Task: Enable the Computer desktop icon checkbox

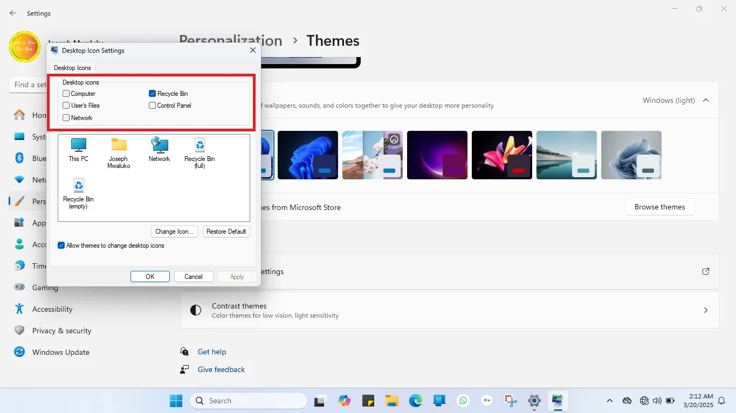Action: tap(66, 94)
